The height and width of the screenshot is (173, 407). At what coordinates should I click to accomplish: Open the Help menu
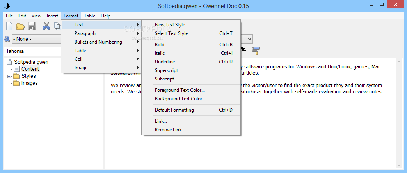click(106, 16)
